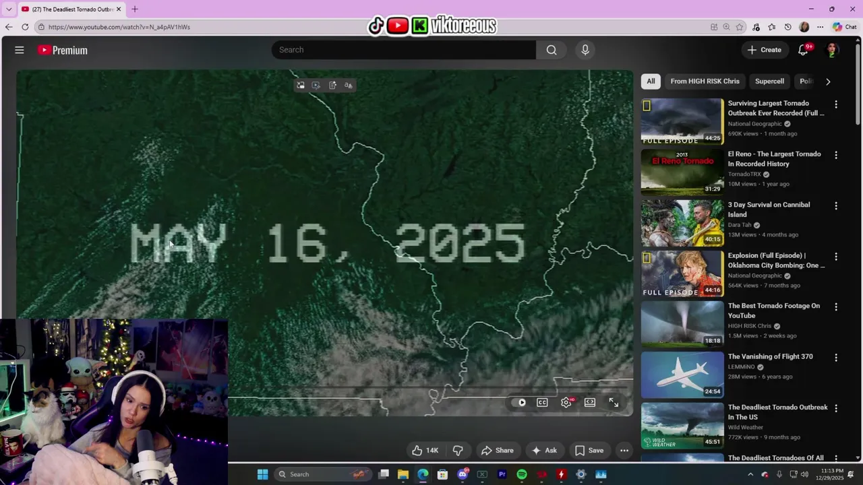Open options for Explosion Full Episode video

(836, 257)
